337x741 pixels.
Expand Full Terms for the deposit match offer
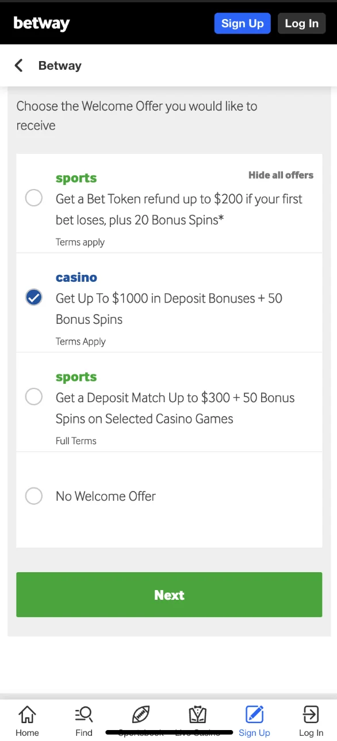(76, 441)
